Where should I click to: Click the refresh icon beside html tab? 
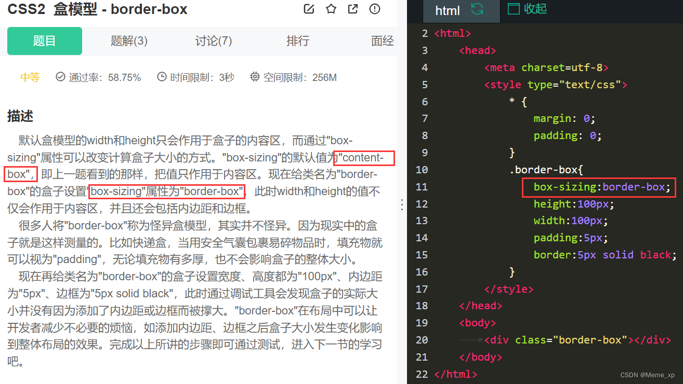click(x=477, y=9)
